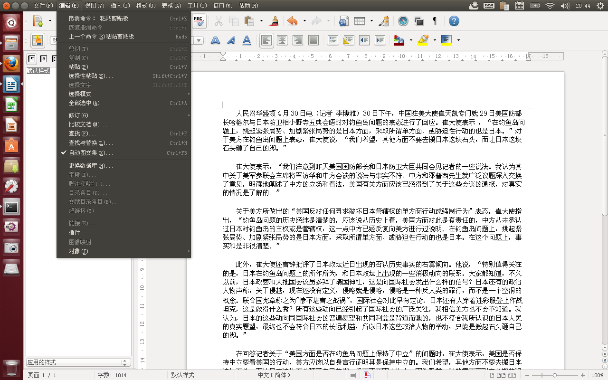This screenshot has height=380, width=608.
Task: Click the Insert Table icon
Action: tap(360, 21)
